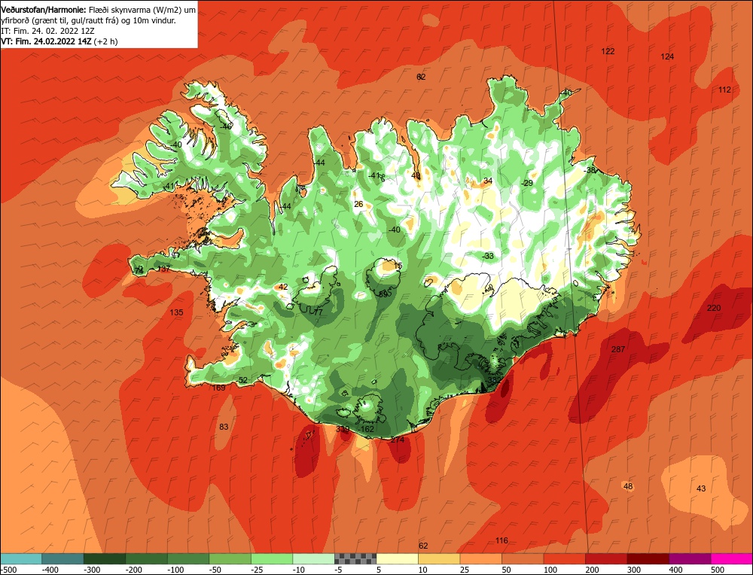753x575 pixels.
Task: Select the dark teal legend swatch between -400 and -300
Action: tap(62, 558)
